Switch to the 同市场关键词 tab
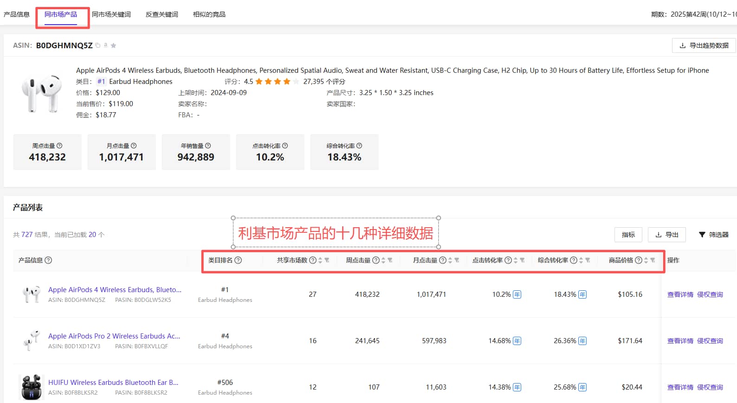 111,14
